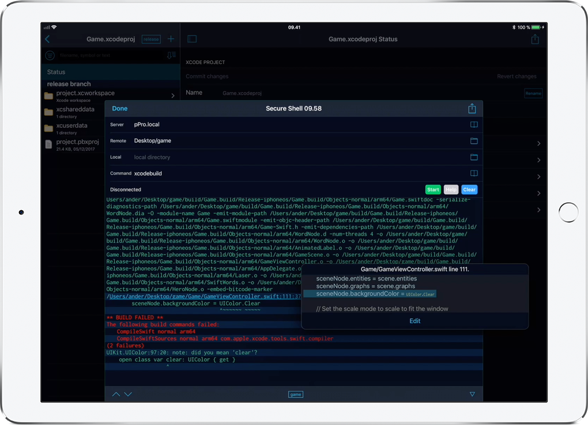Tap Edit in the code preview popup

(414, 321)
